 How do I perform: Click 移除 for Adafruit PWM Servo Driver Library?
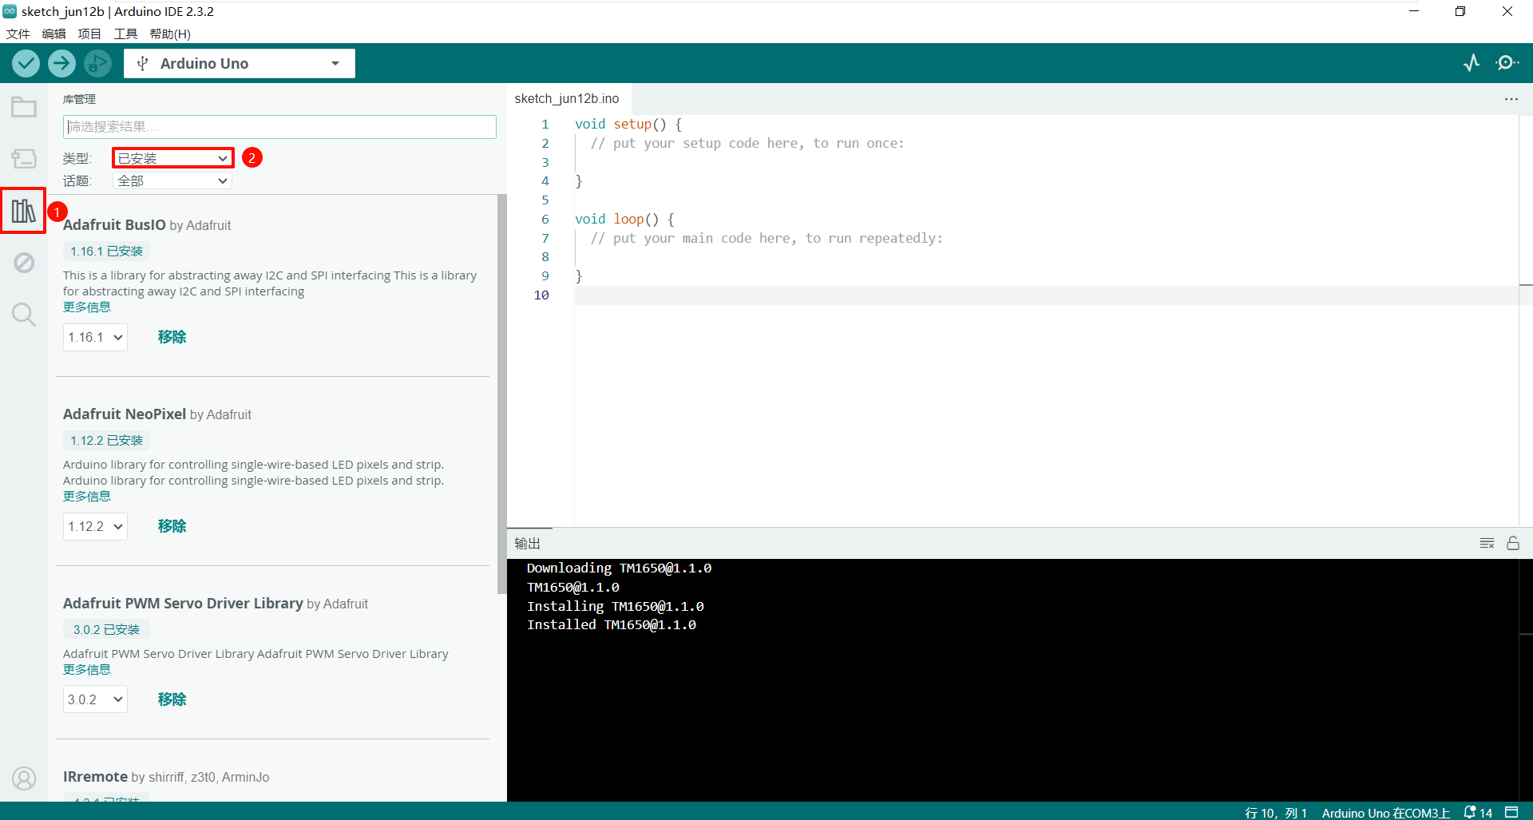172,699
